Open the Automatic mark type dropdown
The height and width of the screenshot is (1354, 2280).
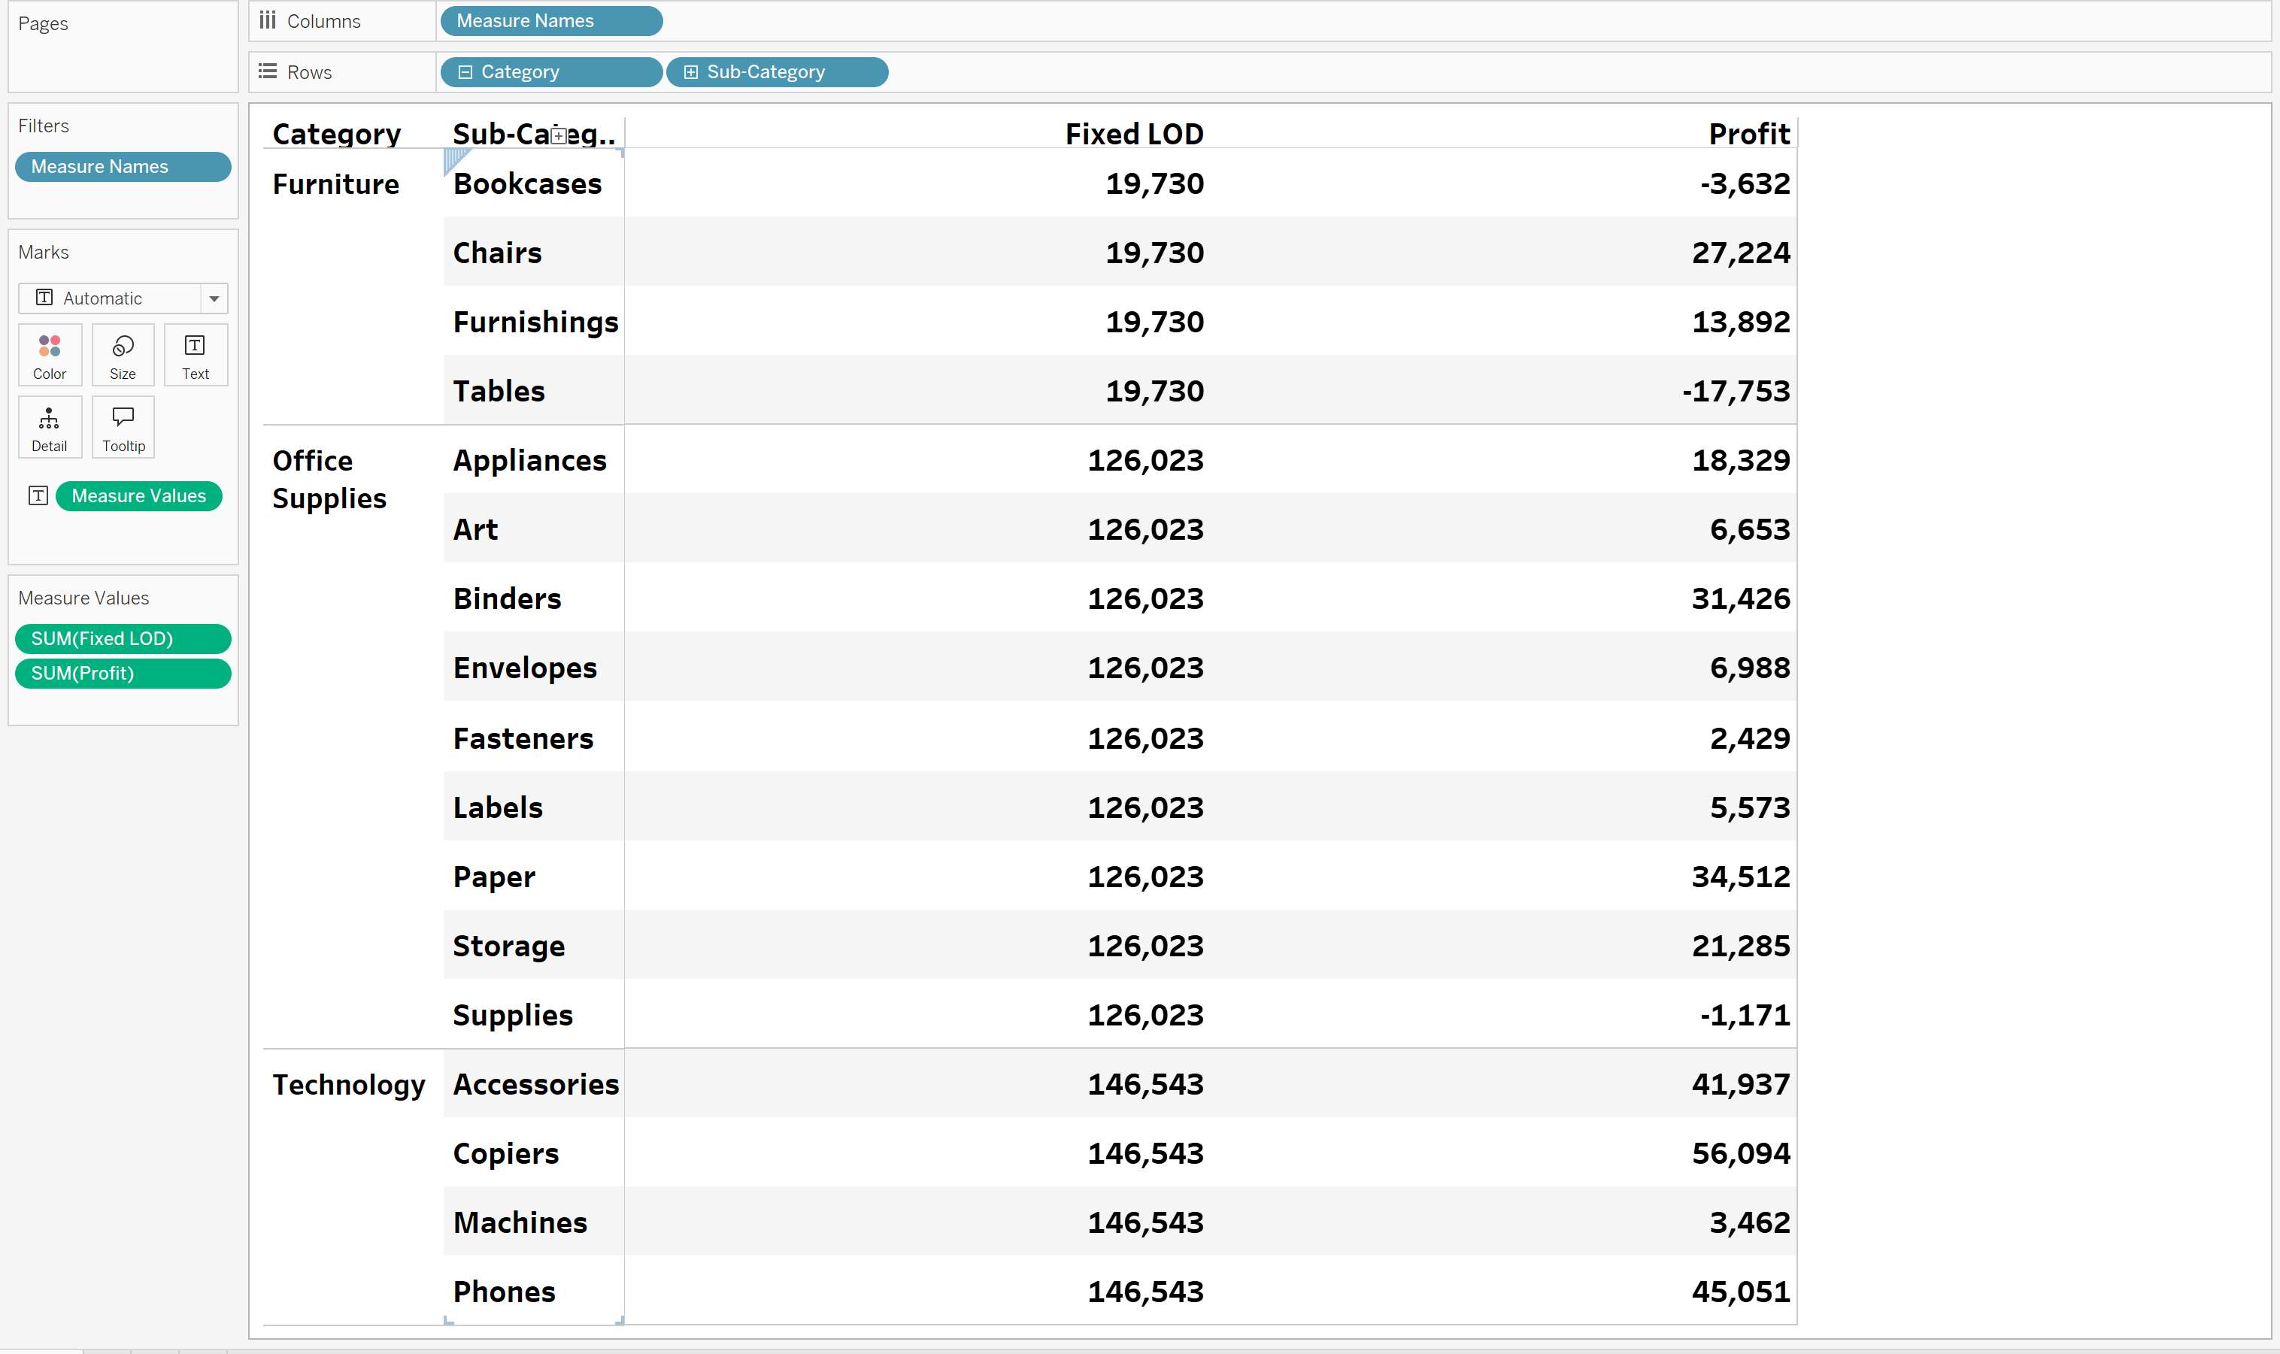[214, 298]
